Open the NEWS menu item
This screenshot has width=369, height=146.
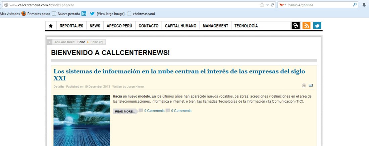(x=95, y=26)
